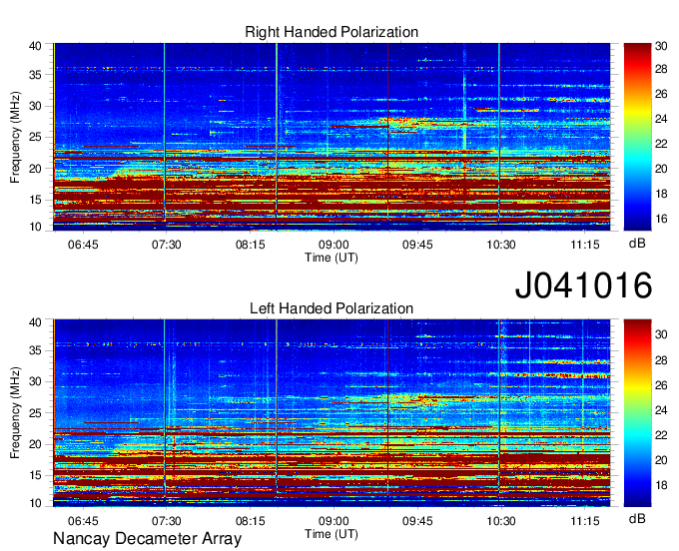Click the 11:15 tick label on bottom plot
The width and height of the screenshot is (679, 551).
(x=585, y=521)
